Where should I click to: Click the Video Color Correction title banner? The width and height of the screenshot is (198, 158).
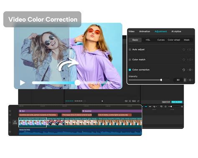(x=42, y=19)
